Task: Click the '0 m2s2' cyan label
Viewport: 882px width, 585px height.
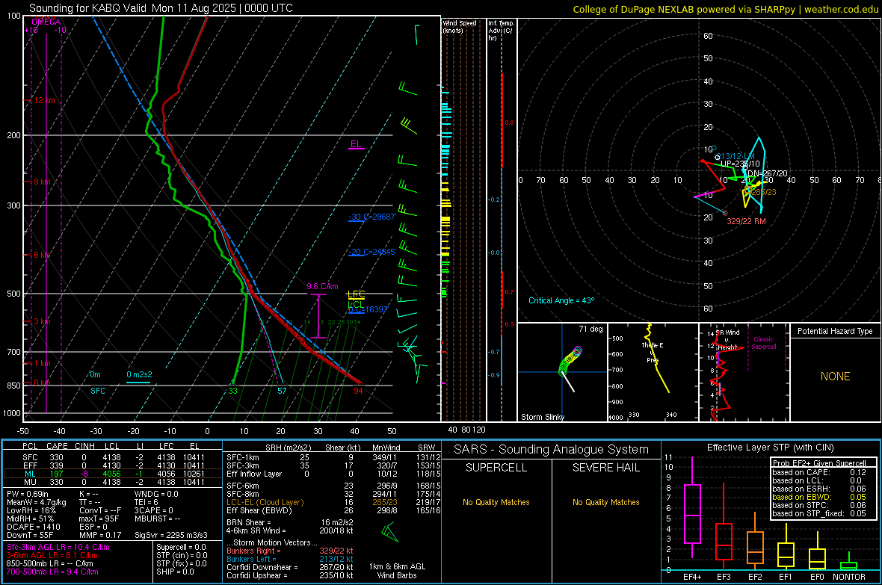Action: 139,374
